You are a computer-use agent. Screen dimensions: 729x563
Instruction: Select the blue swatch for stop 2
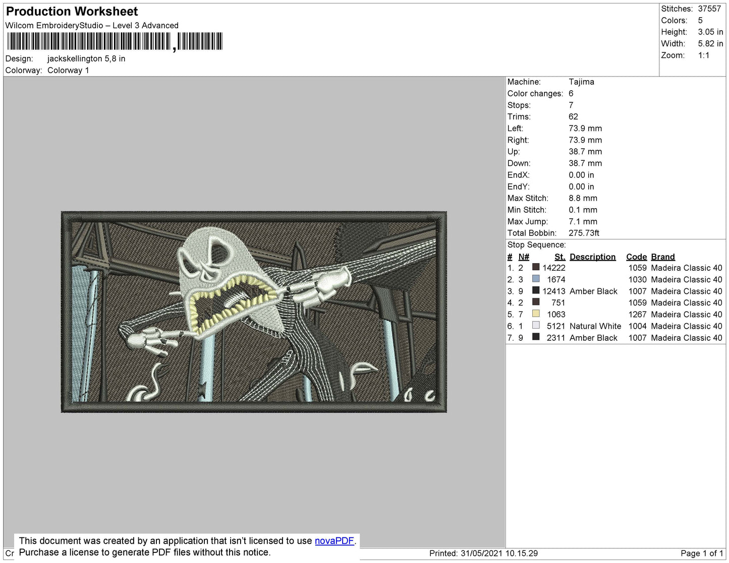click(x=536, y=279)
